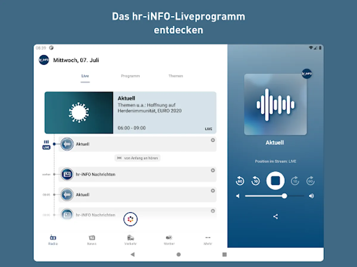Image resolution: width=357 pixels, height=267 pixels.
Task: Open the Themen tab
Action: 176,76
